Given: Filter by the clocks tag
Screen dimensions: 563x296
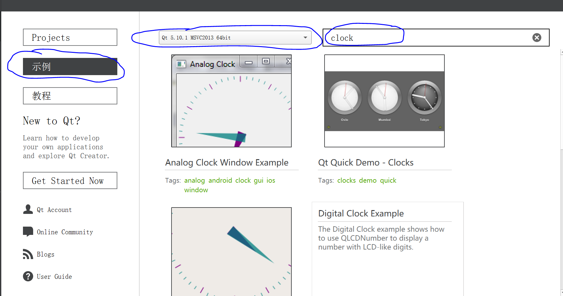Looking at the screenshot, I should [347, 180].
